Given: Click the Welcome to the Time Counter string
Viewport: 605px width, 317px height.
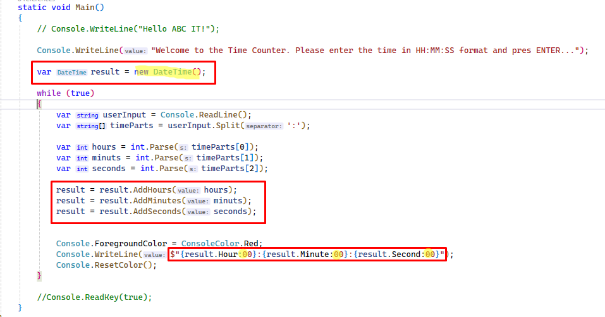Looking at the screenshot, I should [x=367, y=51].
